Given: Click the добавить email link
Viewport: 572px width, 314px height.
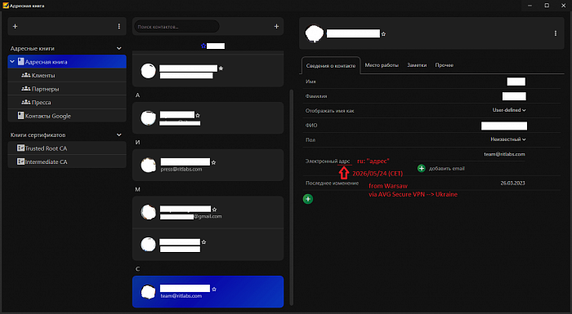Looking at the screenshot, I should pos(446,169).
